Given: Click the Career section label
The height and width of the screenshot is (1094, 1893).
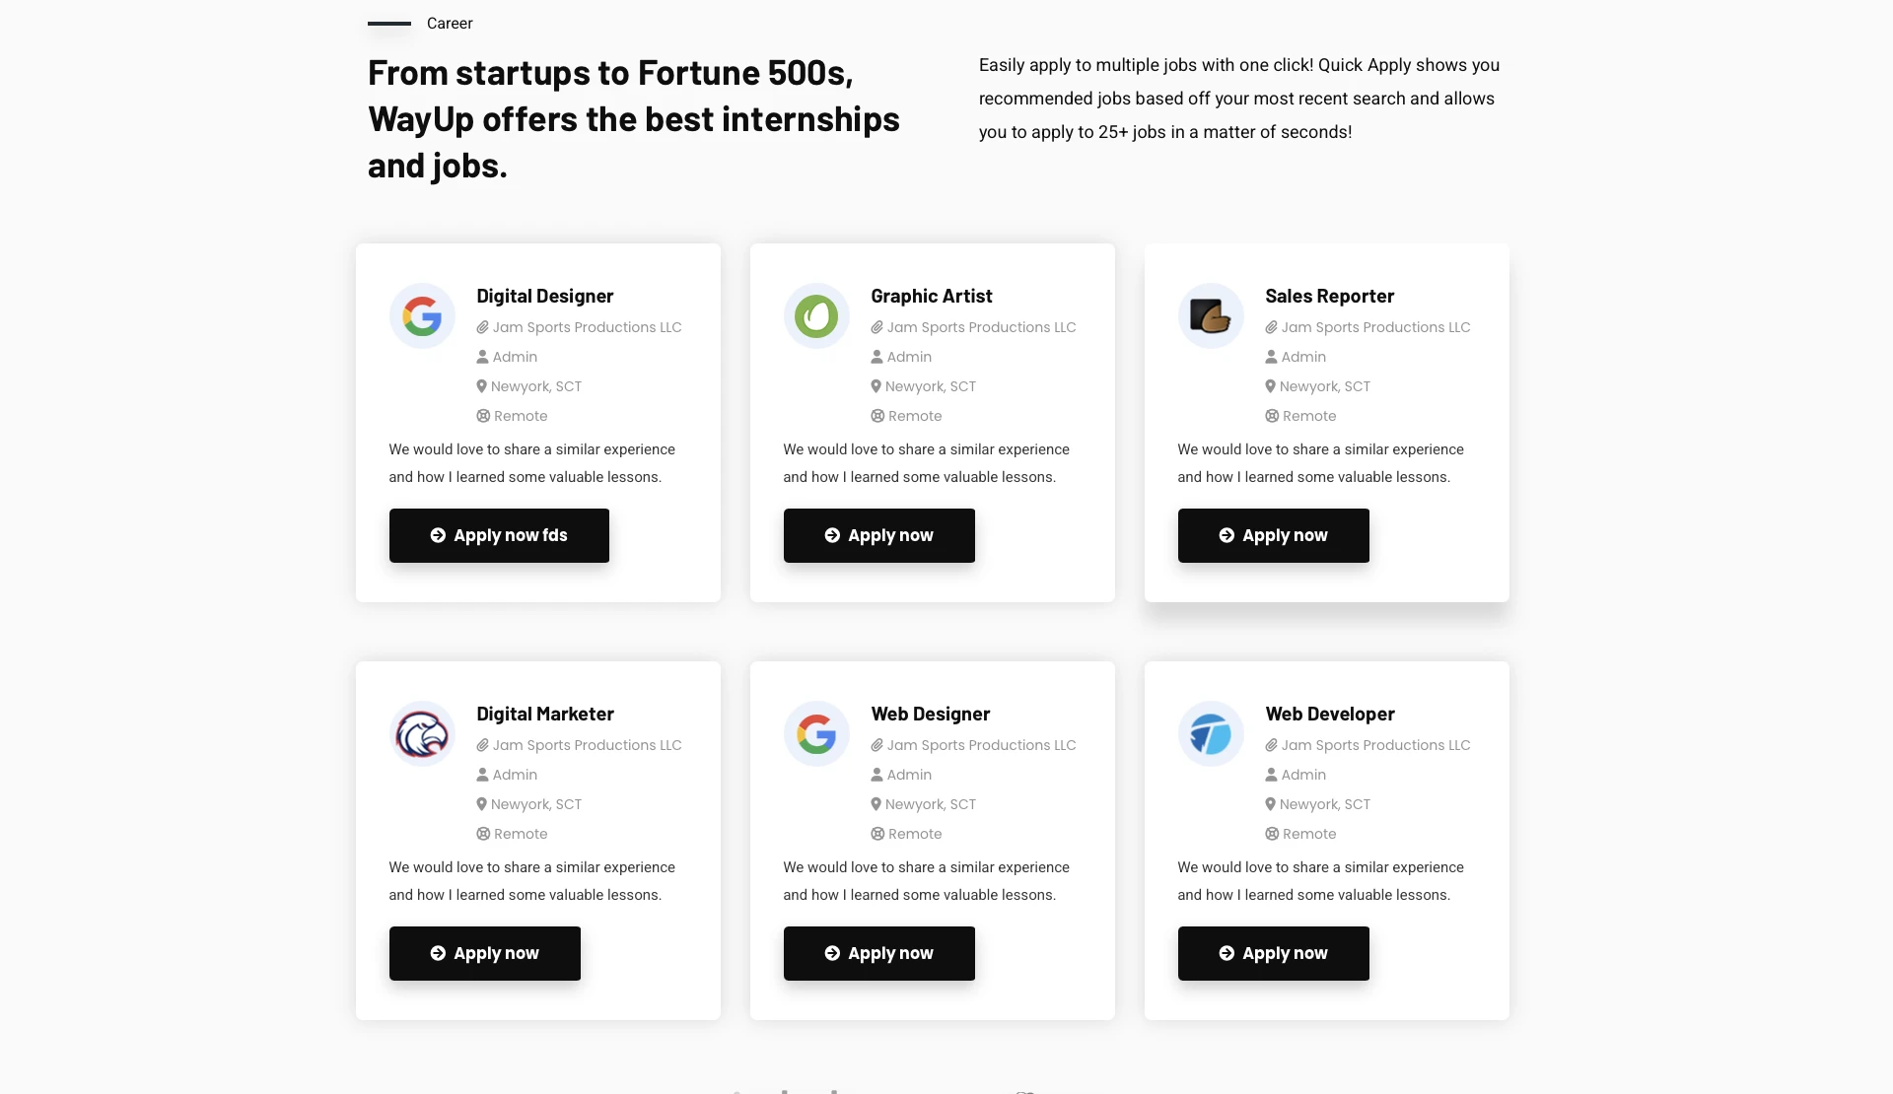Looking at the screenshot, I should click(x=450, y=24).
